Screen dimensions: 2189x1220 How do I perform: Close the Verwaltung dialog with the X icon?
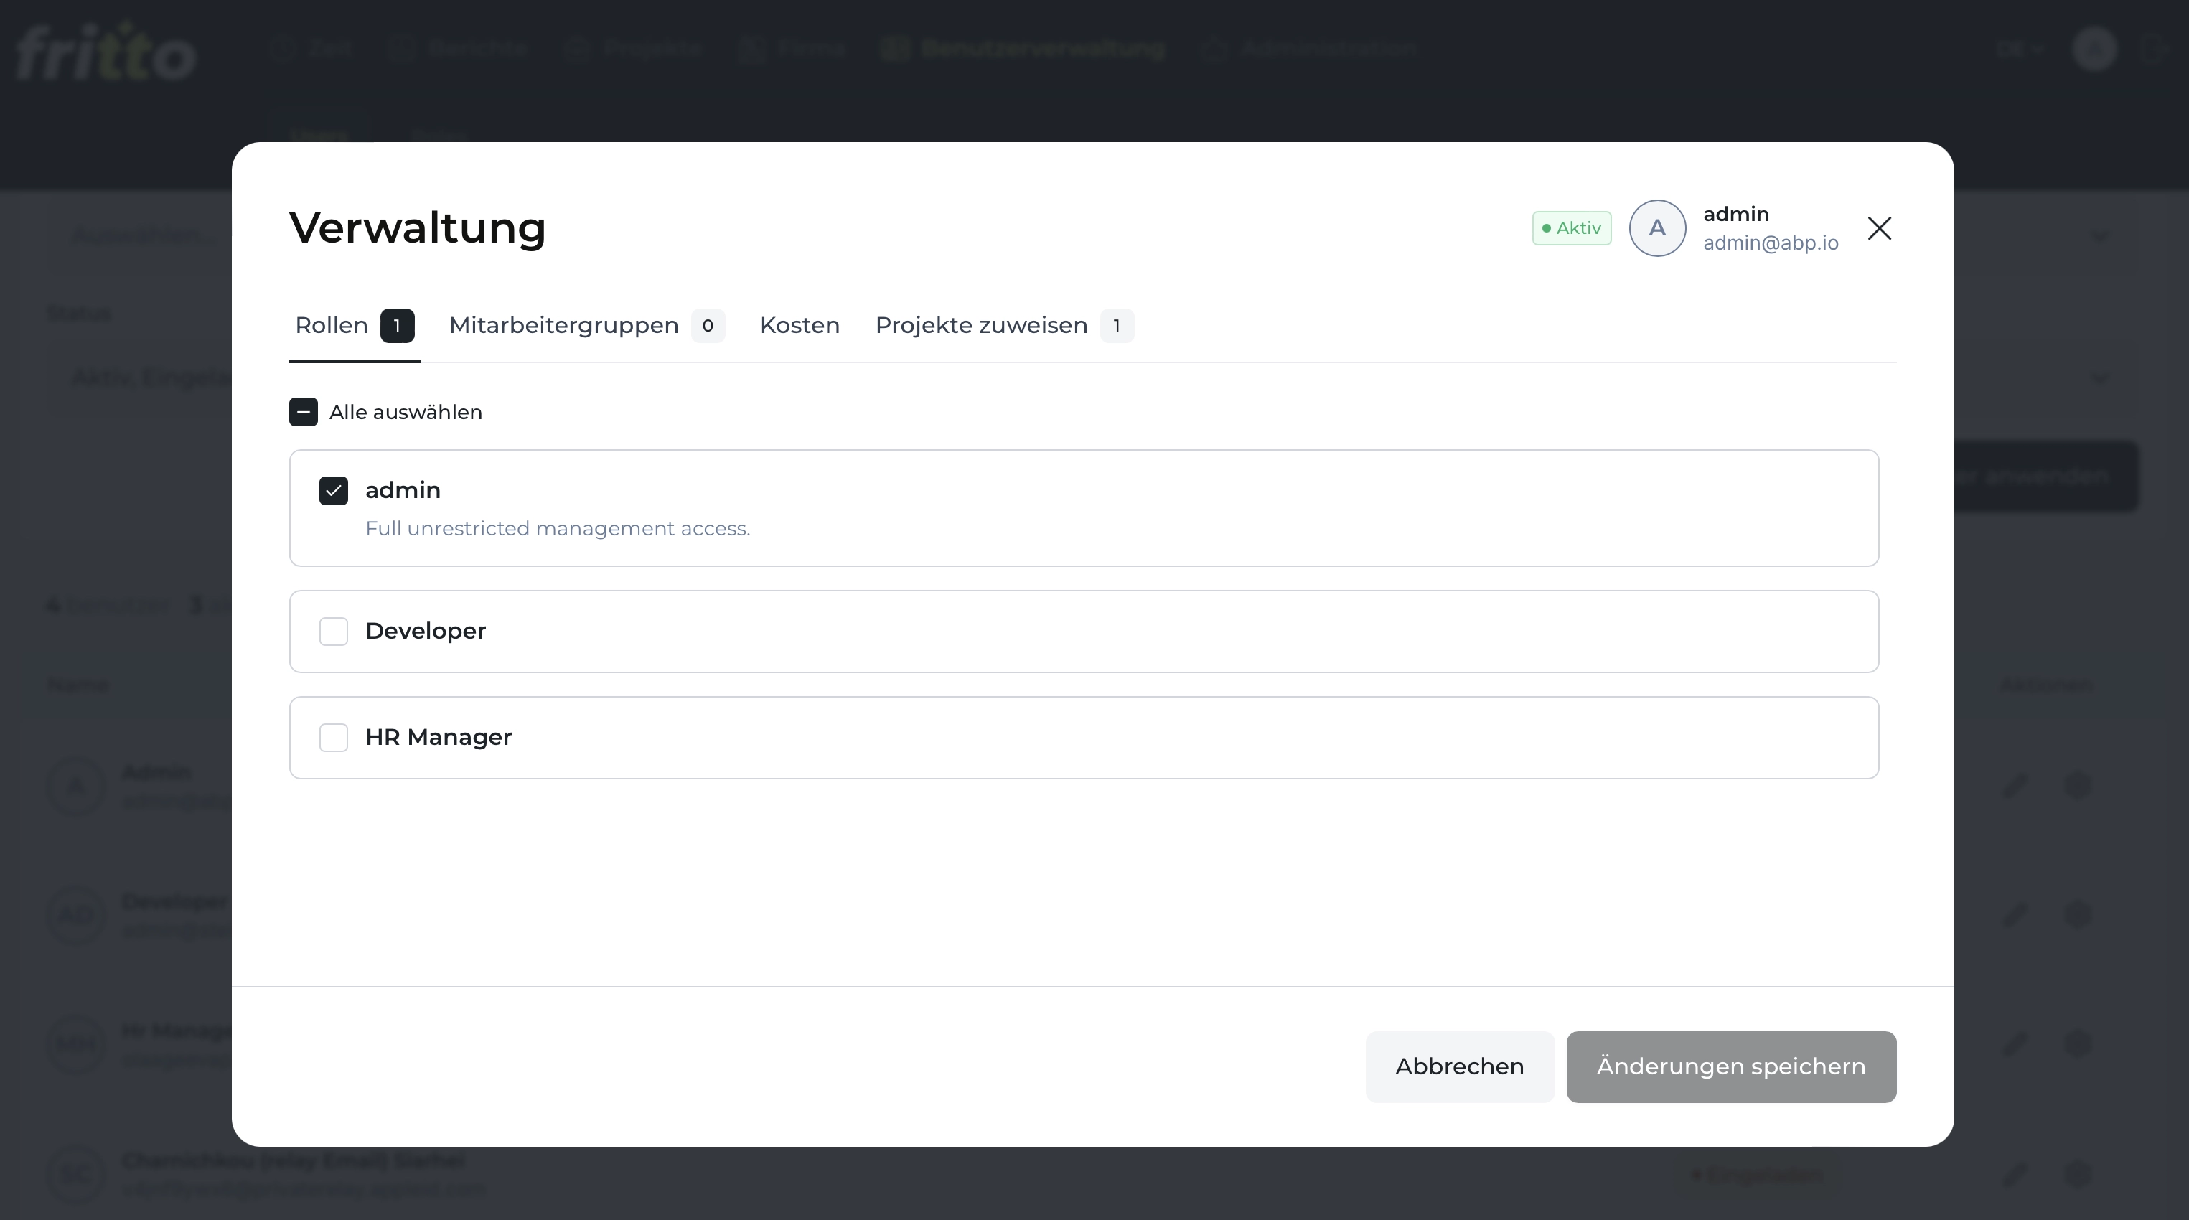(x=1879, y=227)
